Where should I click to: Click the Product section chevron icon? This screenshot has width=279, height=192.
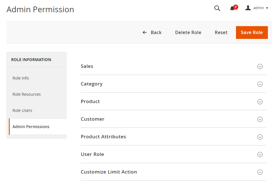click(260, 102)
